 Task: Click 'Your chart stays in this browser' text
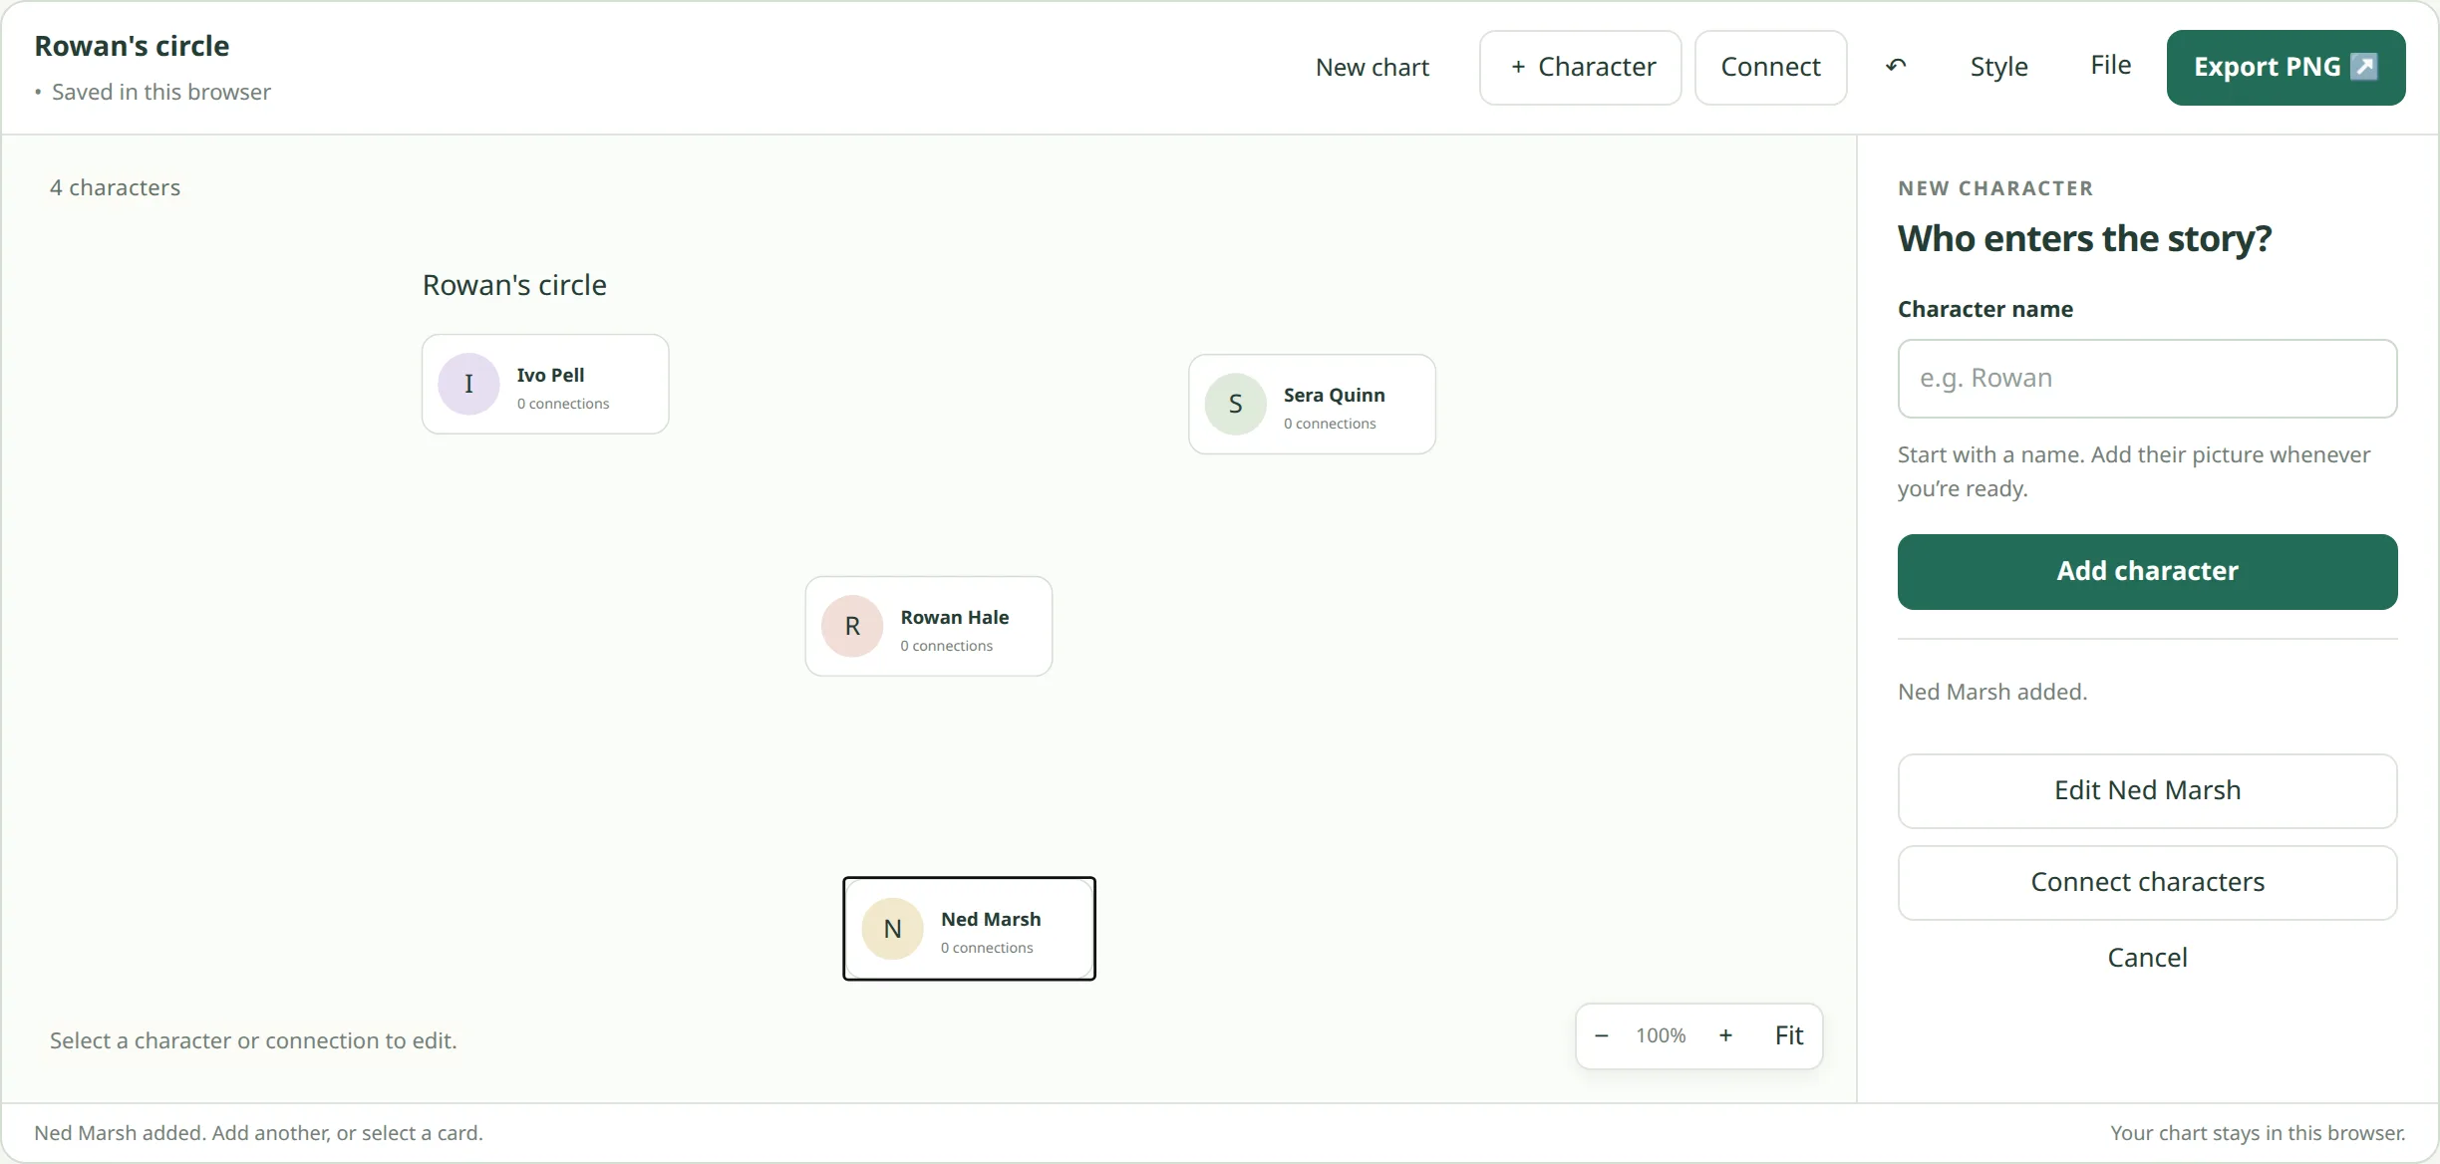pos(2258,1133)
